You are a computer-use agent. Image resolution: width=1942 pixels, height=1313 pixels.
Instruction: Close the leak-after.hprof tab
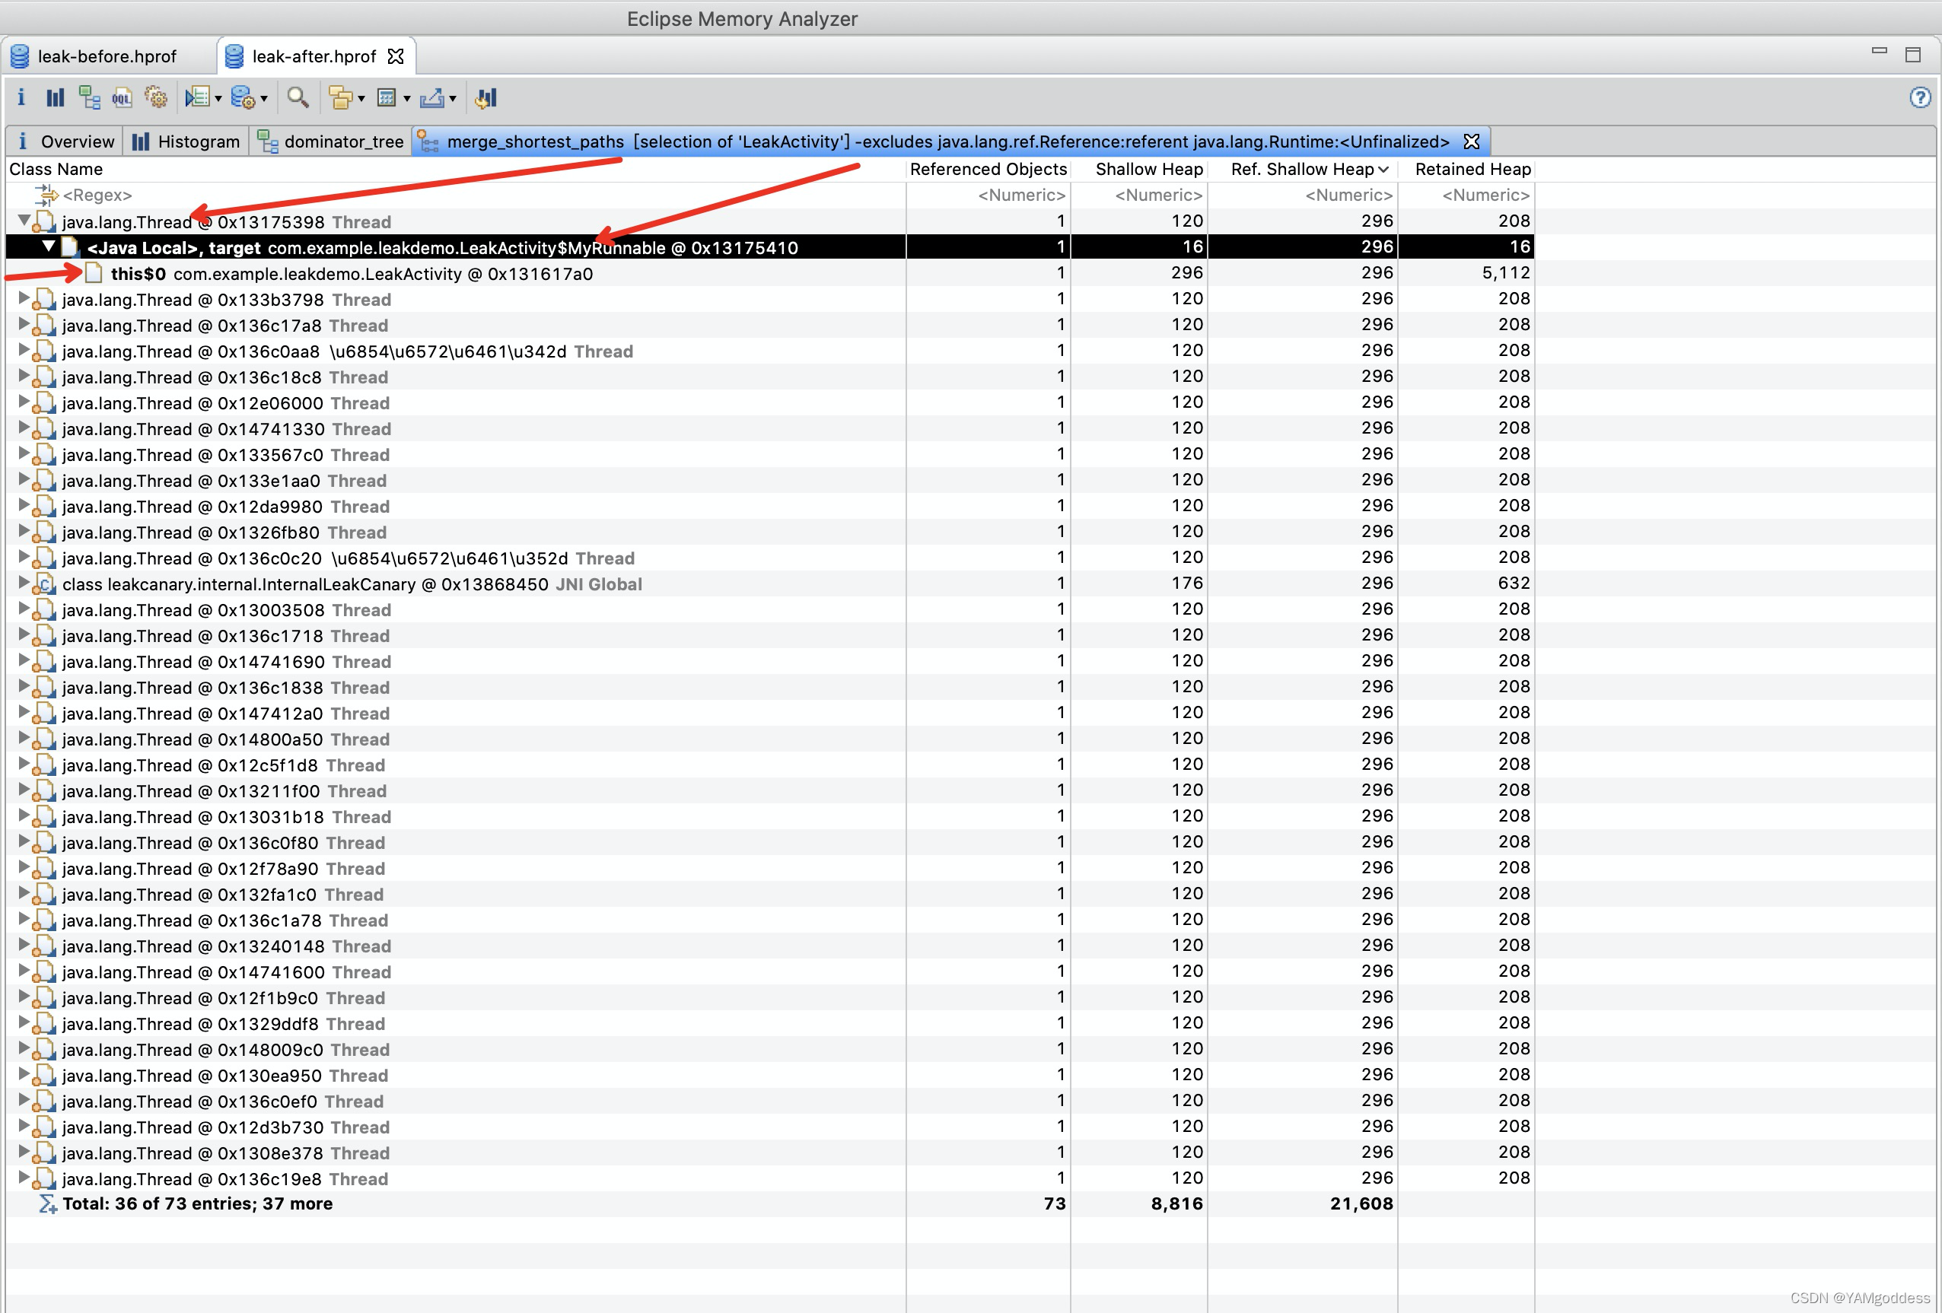pos(396,56)
